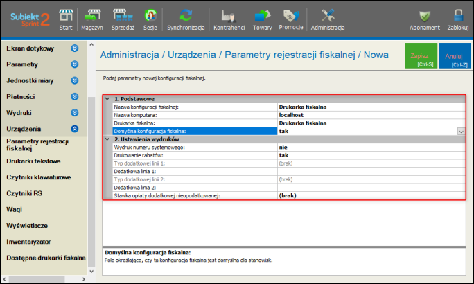Open Domyślna konfiguracja fiskalna dropdown arrow
Viewport: 474px width, 284px height.
(x=460, y=130)
